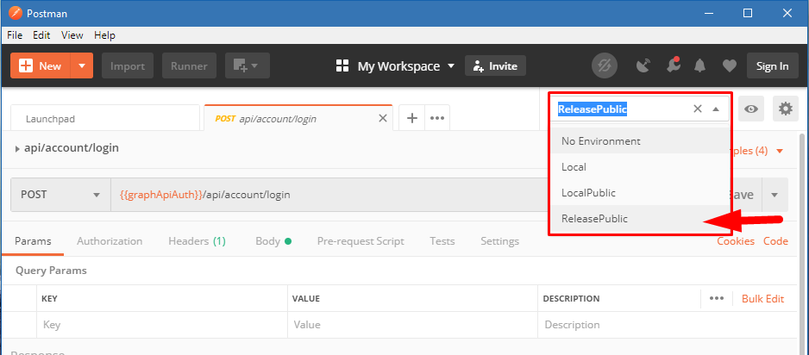Switch to the Headers (1) tab
The width and height of the screenshot is (809, 355).
[x=198, y=241]
